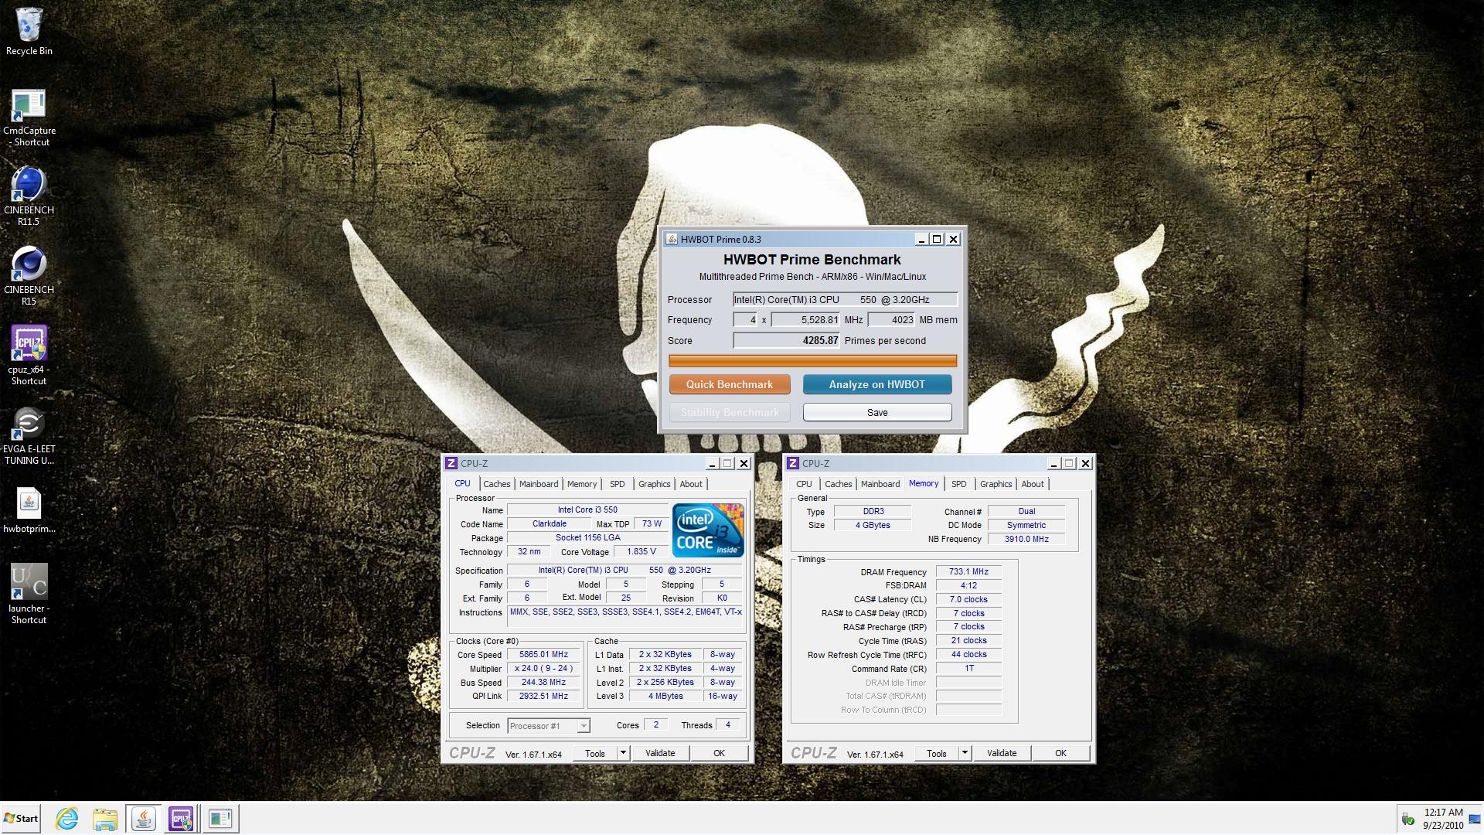Open Memory tab in left CPU-Z
The width and height of the screenshot is (1484, 835).
click(x=582, y=484)
